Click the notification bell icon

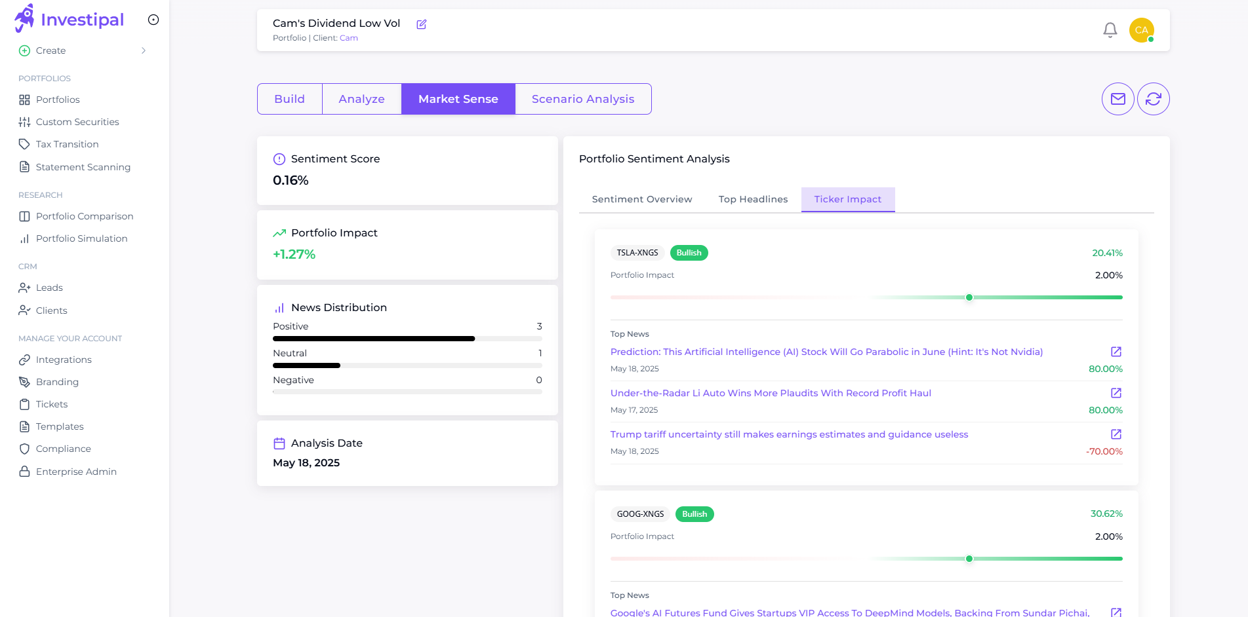click(x=1110, y=30)
